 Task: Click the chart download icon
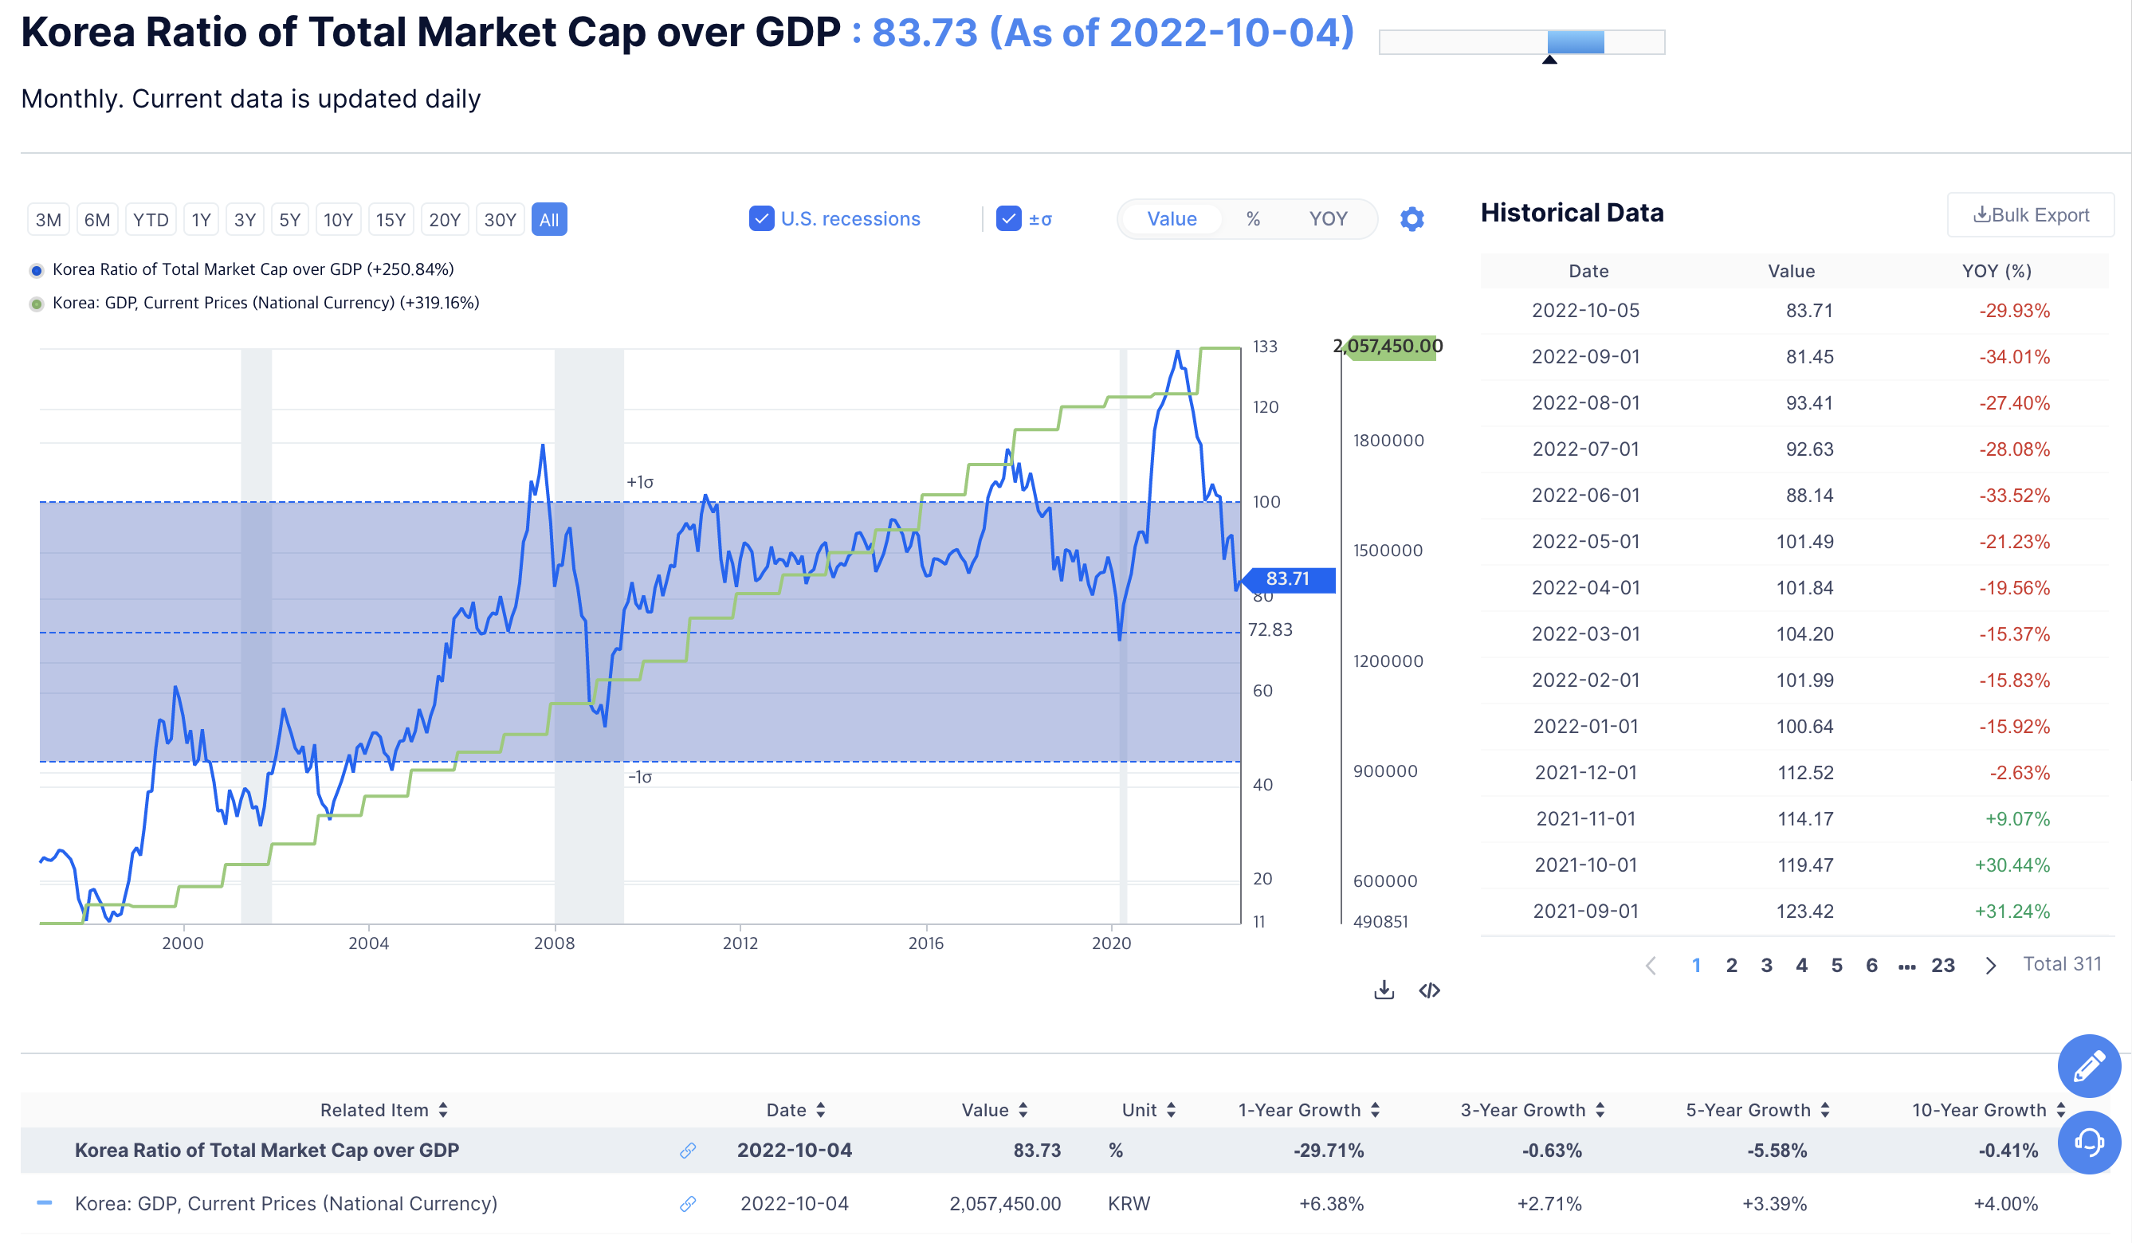point(1384,990)
